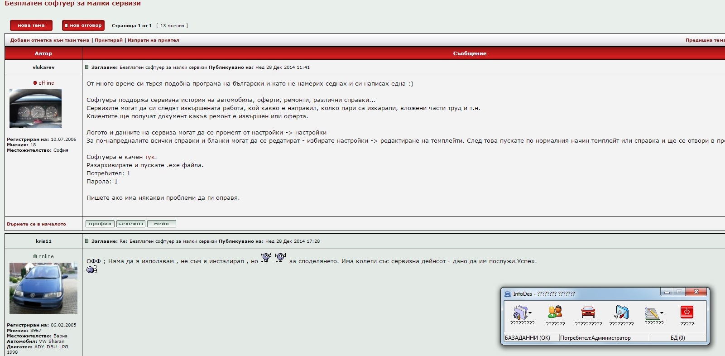Click the red car icon in InfoDes
Screen dimensions: 725x356
(588, 312)
